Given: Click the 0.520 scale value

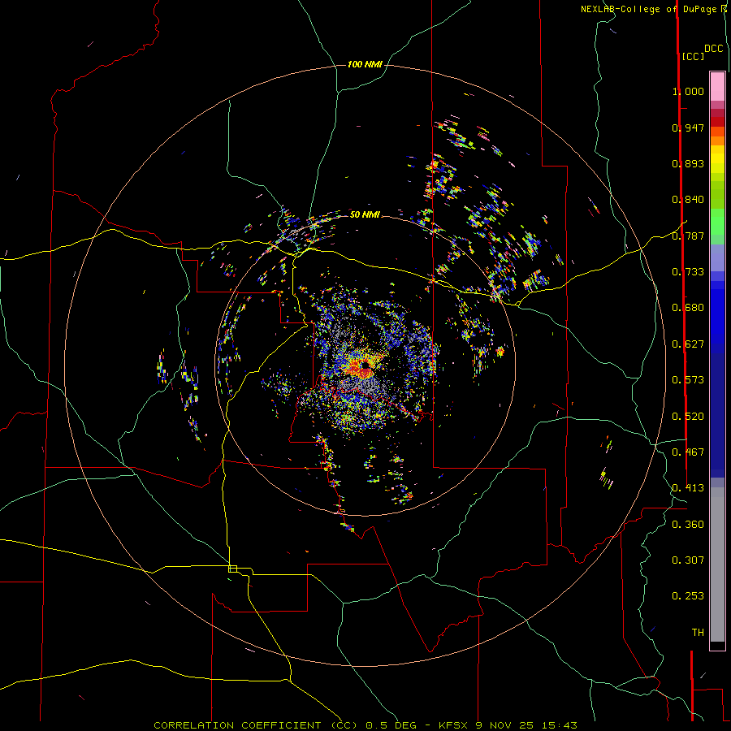Looking at the screenshot, I should click(x=688, y=417).
